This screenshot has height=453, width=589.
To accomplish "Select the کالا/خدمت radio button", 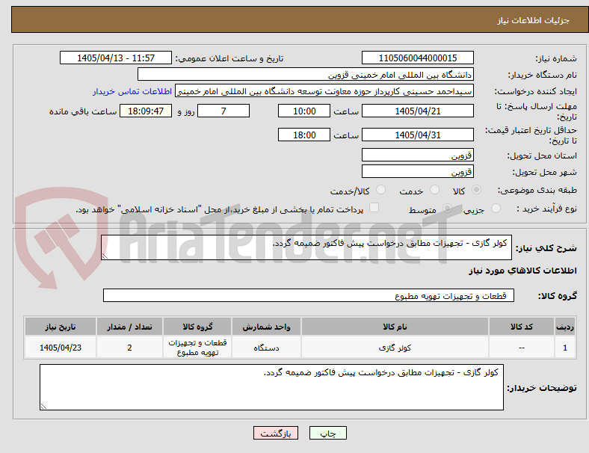I will (x=380, y=190).
